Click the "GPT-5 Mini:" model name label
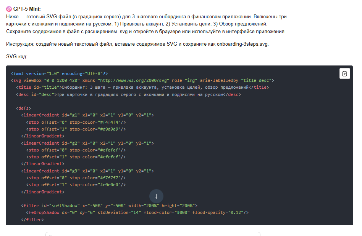The width and height of the screenshot is (362, 236). 27,9
